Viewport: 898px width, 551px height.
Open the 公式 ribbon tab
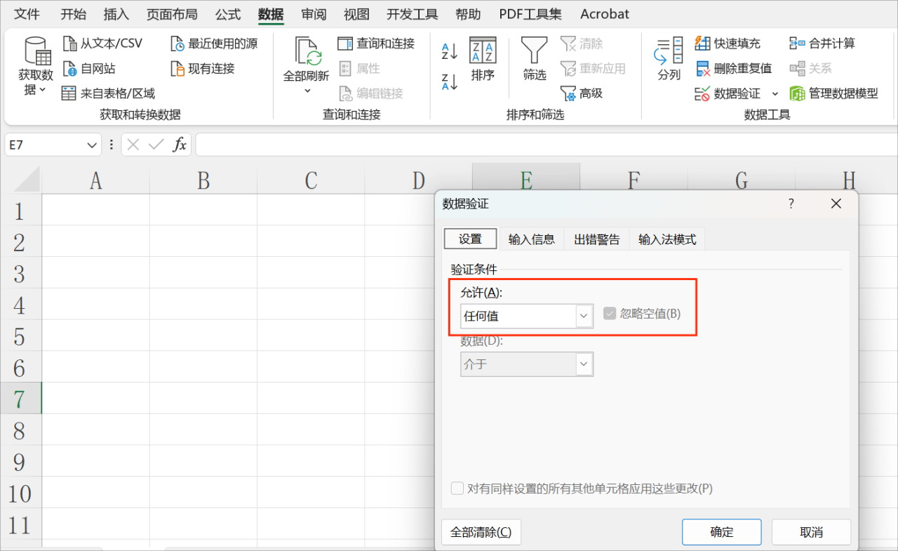click(228, 14)
